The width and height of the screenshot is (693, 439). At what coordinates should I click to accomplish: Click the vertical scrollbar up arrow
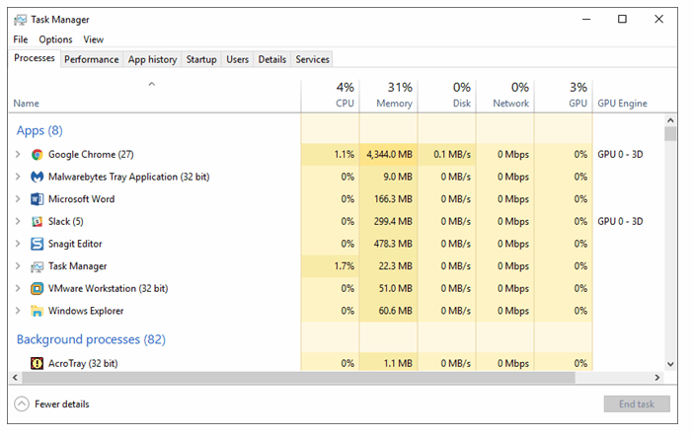670,120
